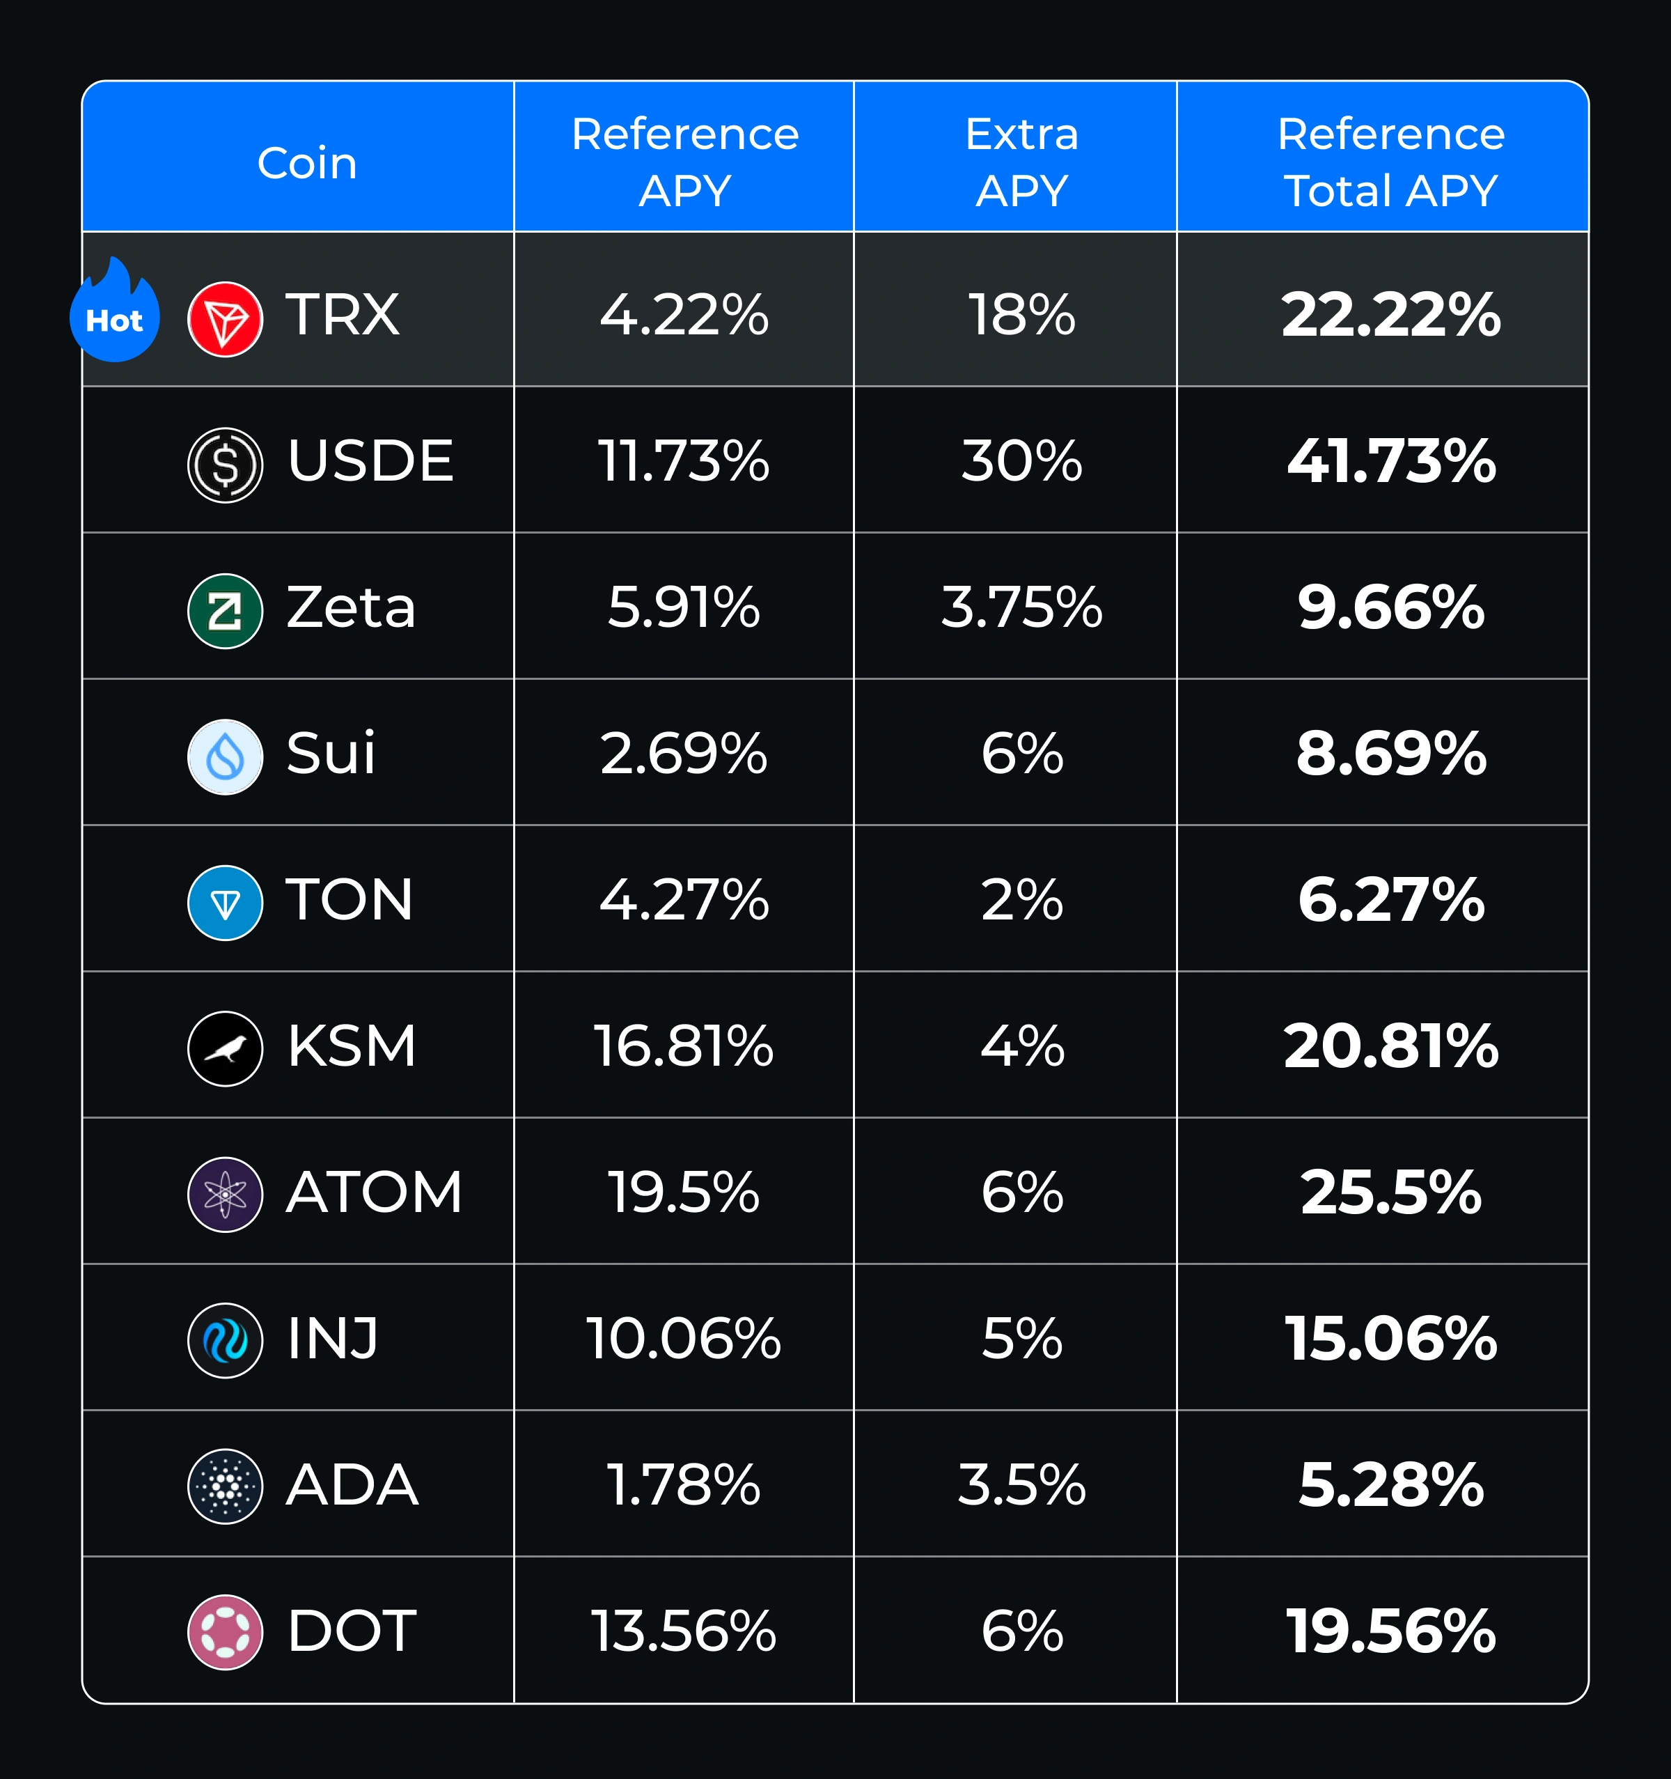
Task: Click the pink DOT coin icon
Action: pos(226,1632)
